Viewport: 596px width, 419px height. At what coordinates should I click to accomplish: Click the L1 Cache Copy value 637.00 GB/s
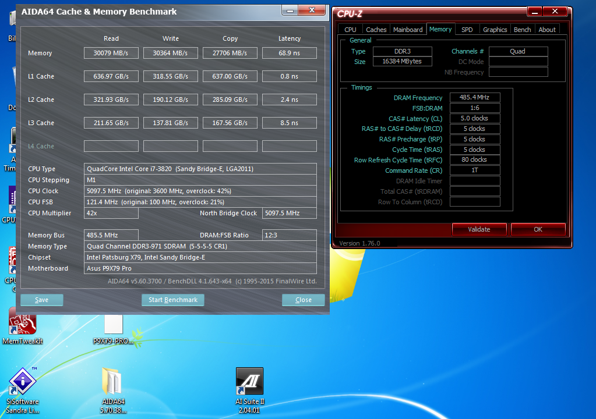(230, 76)
